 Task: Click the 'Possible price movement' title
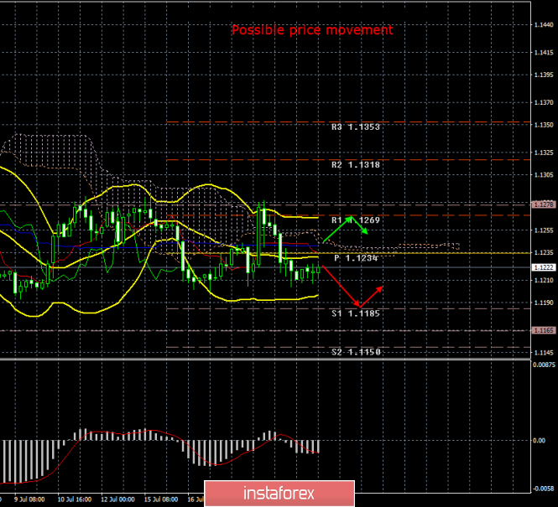311,30
